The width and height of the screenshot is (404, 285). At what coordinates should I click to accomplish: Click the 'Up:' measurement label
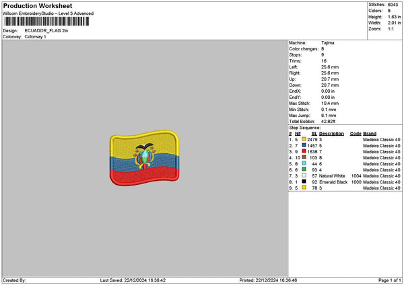pyautogui.click(x=292, y=79)
